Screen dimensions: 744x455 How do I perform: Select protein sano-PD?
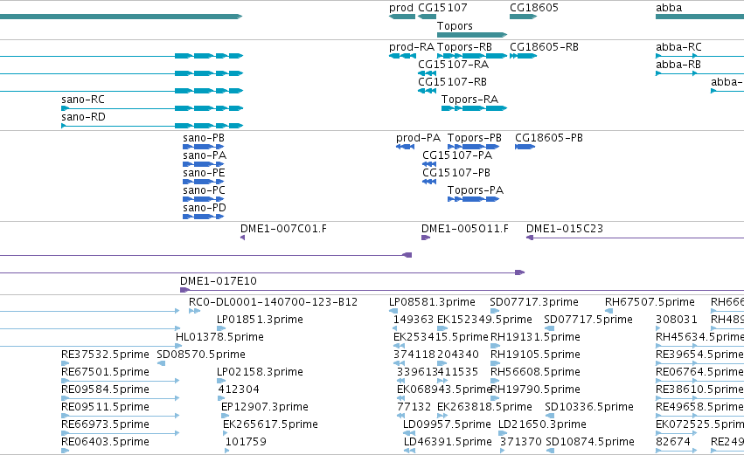[x=203, y=217]
